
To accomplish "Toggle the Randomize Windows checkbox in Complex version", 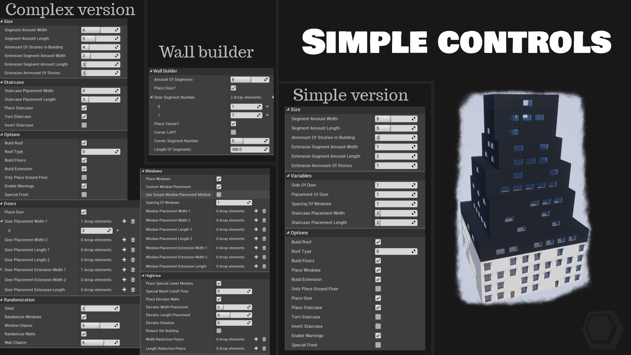I will tap(84, 317).
